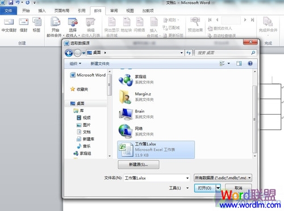Click Preview Results (预览结果) icon
This screenshot has height=211, width=284.
click(195, 24)
